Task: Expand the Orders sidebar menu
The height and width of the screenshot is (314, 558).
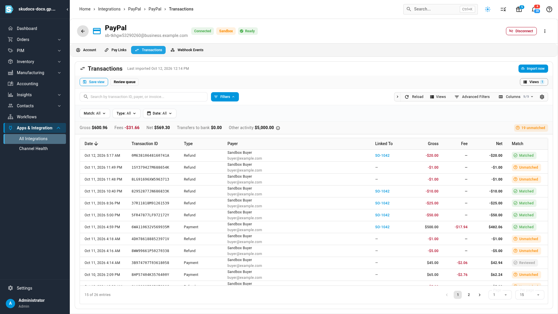Action: point(35,40)
